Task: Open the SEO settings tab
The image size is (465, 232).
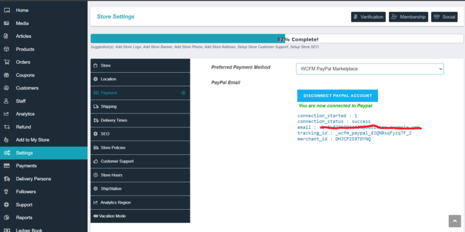Action: (140, 134)
